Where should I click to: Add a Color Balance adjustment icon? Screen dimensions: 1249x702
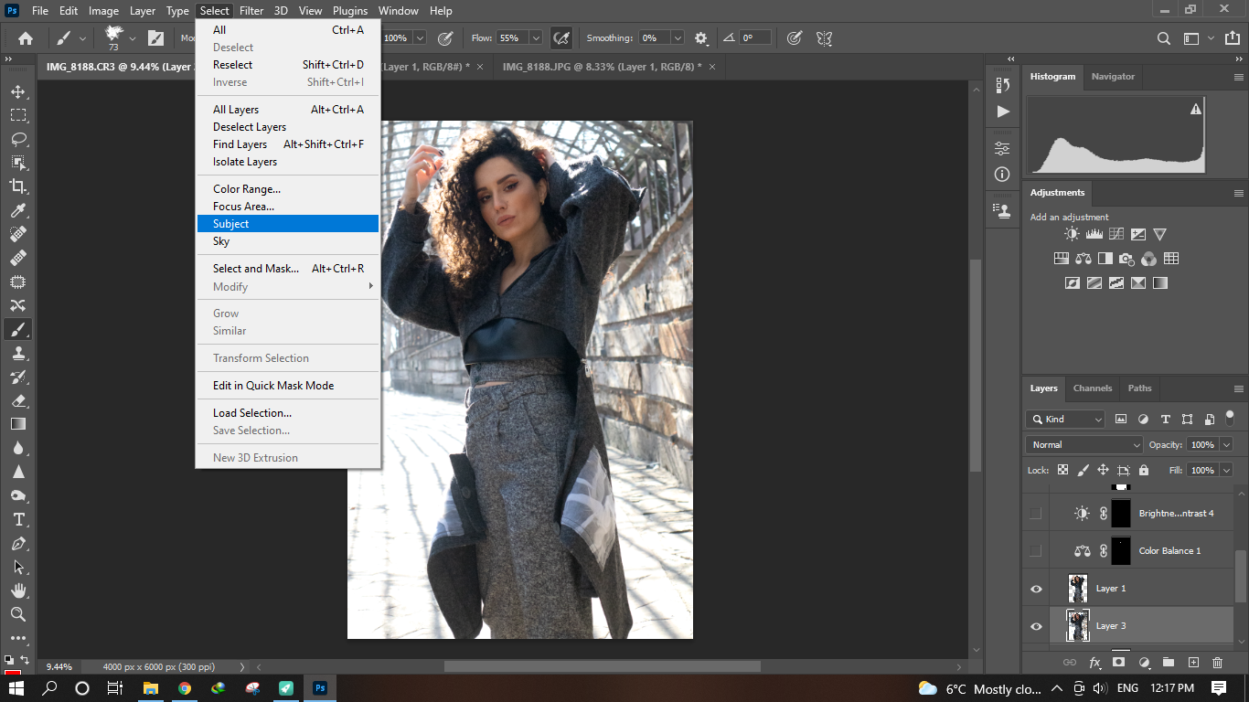point(1084,259)
